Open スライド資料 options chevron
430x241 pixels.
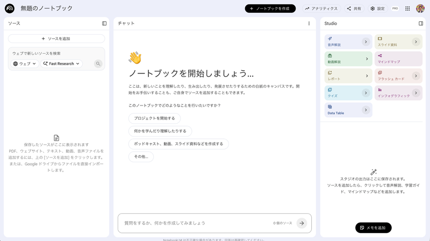(415, 42)
